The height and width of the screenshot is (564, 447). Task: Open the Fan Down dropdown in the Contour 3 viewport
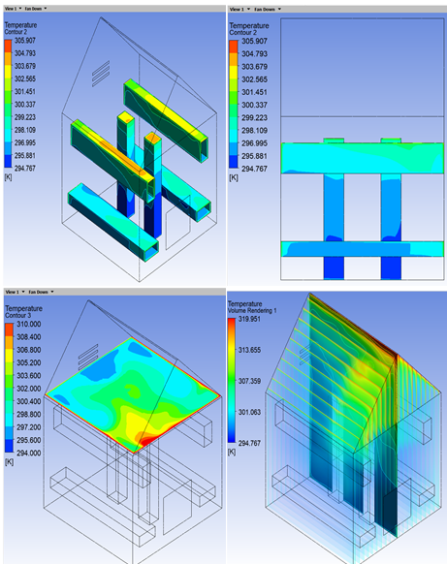tap(41, 292)
